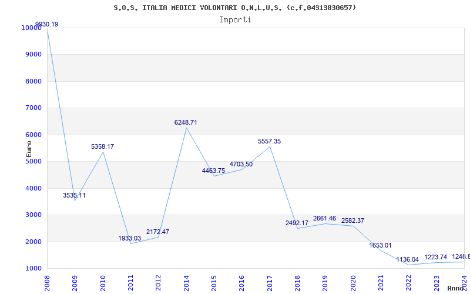
Task: Click the x-axis year 2009
Action: 75,283
